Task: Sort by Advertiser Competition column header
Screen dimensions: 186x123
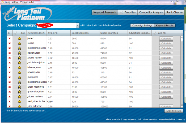Action: [x=139, y=33]
